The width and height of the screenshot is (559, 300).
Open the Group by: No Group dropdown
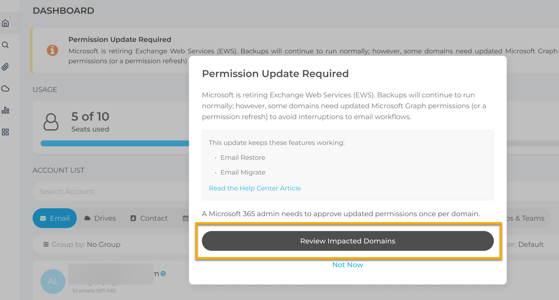click(x=82, y=245)
